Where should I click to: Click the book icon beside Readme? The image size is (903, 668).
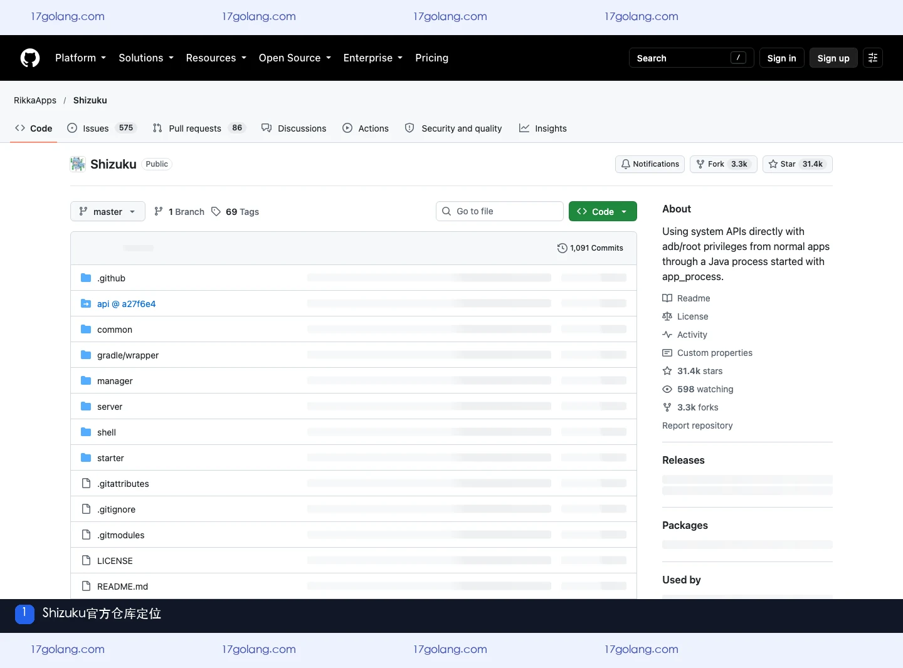point(667,298)
